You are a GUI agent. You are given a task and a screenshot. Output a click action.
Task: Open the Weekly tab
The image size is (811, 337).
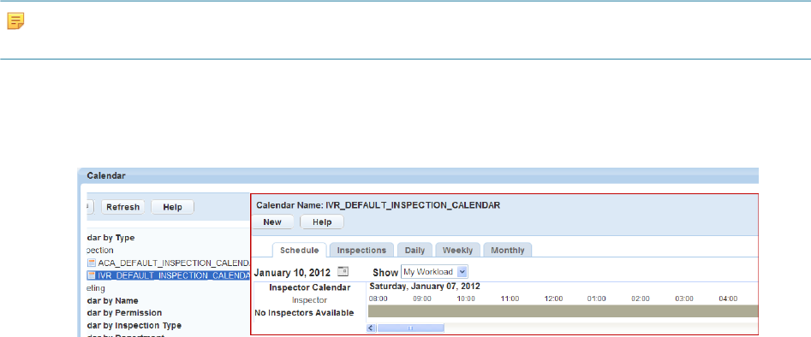[457, 250]
